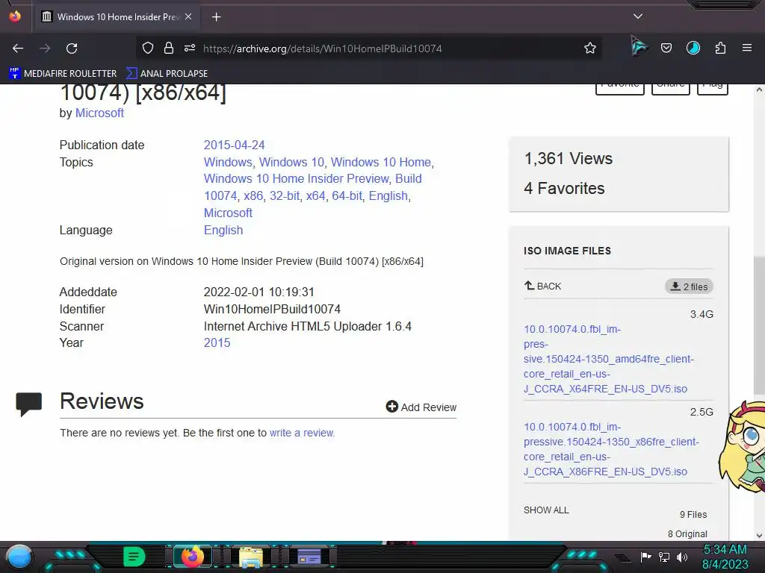
Task: Close the Windows 10 Home Insider Preview tab
Action: 188,16
